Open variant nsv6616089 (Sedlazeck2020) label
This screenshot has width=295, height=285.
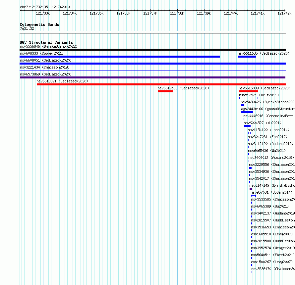point(265,88)
